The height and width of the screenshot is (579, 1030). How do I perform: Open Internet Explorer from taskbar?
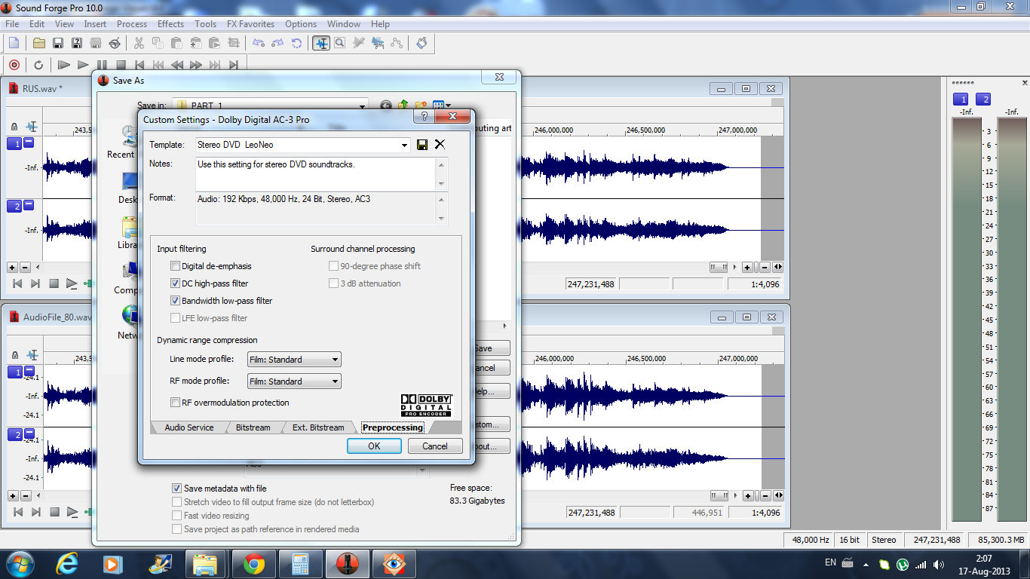69,564
